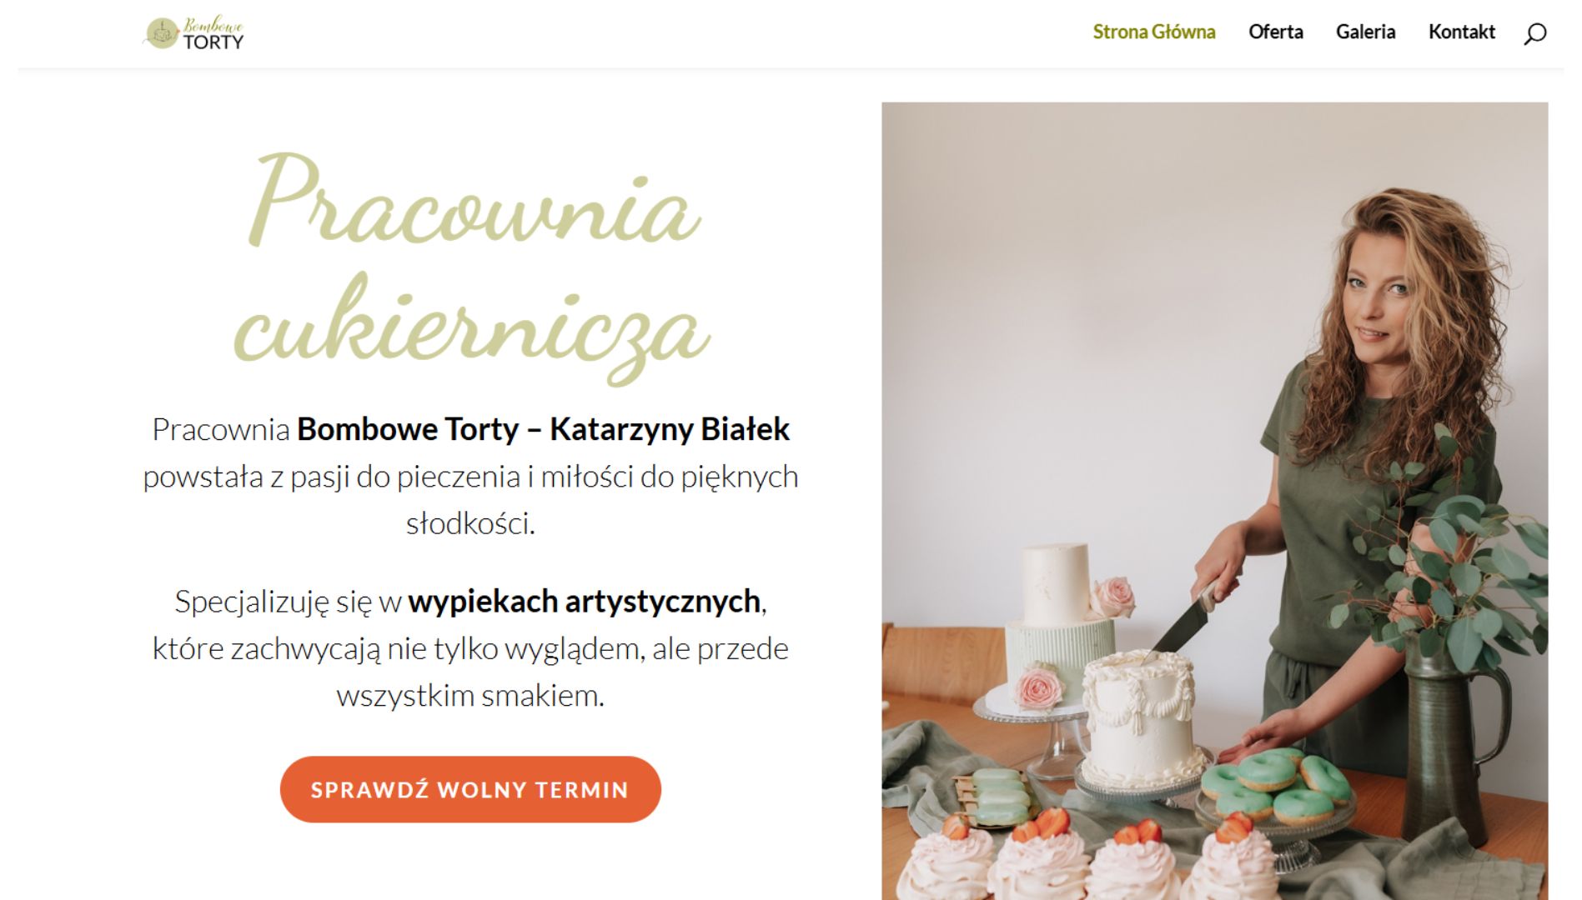
Task: Open the Galeria page link
Action: (1365, 32)
